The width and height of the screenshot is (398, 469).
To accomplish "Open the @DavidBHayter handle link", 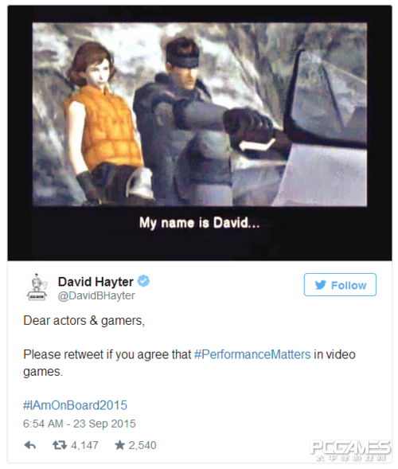I will click(96, 296).
